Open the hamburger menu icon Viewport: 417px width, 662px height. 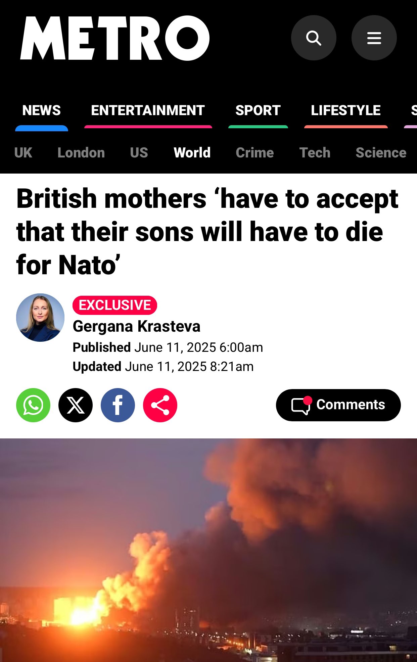point(374,38)
